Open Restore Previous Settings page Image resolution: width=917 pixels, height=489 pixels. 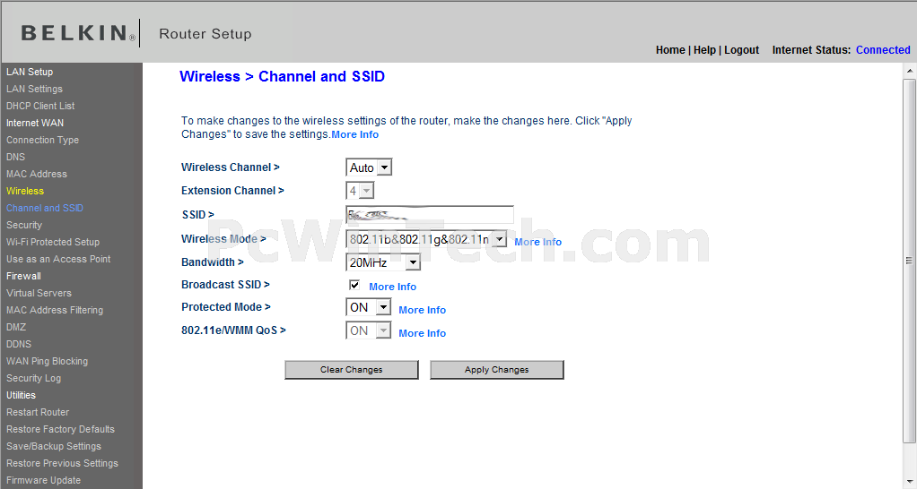tap(63, 463)
